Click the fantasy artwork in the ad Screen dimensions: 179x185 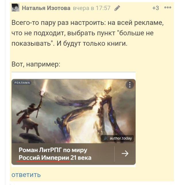[x=74, y=111]
